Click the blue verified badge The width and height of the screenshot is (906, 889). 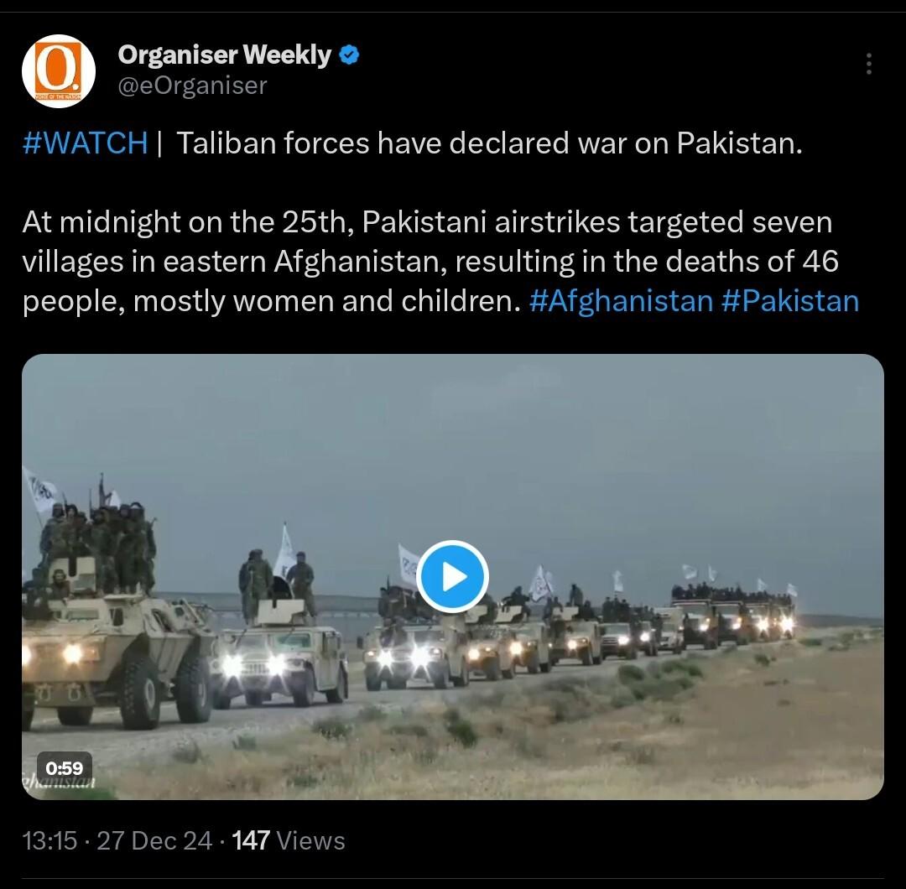point(348,55)
